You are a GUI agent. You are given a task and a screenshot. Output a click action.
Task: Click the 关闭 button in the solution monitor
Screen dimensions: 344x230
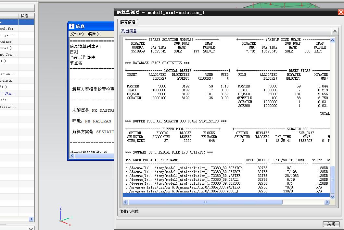coord(331,224)
